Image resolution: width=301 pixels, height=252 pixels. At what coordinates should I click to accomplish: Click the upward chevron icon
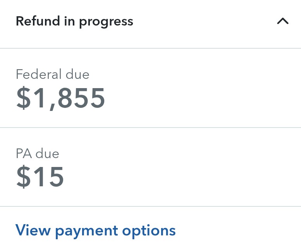coord(283,21)
